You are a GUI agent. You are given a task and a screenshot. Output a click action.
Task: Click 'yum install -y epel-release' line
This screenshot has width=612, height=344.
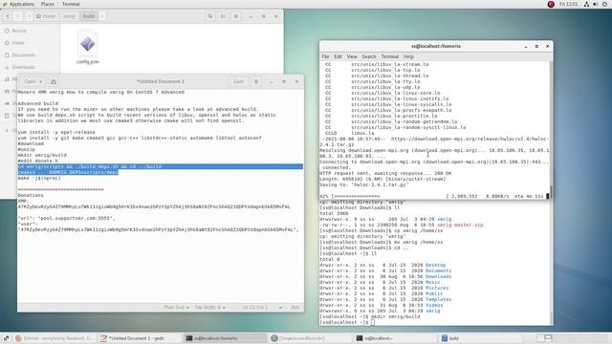click(56, 132)
